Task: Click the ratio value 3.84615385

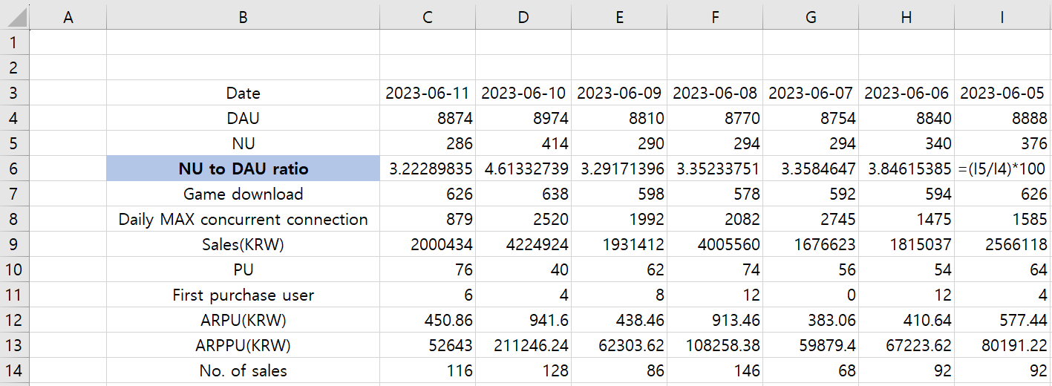Action: [x=906, y=169]
